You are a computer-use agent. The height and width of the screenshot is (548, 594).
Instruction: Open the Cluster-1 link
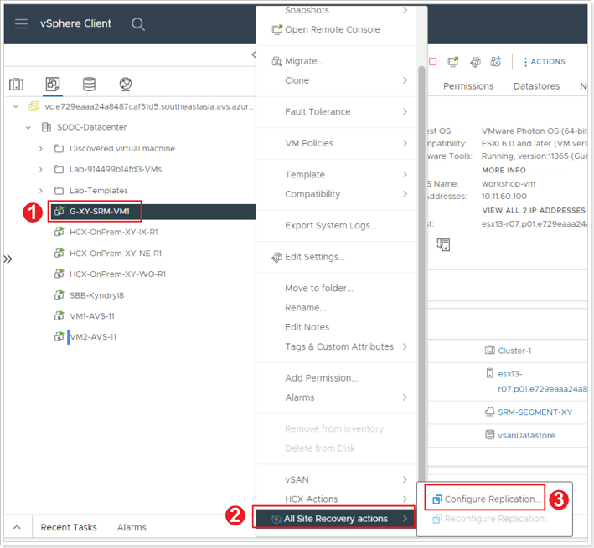[514, 351]
